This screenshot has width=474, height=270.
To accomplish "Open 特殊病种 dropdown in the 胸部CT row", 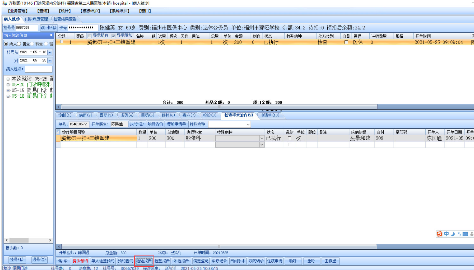I will tap(261, 138).
